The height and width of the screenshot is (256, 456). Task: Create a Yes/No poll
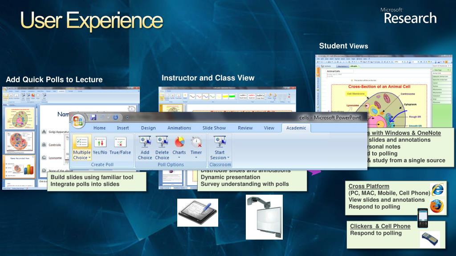pos(100,146)
